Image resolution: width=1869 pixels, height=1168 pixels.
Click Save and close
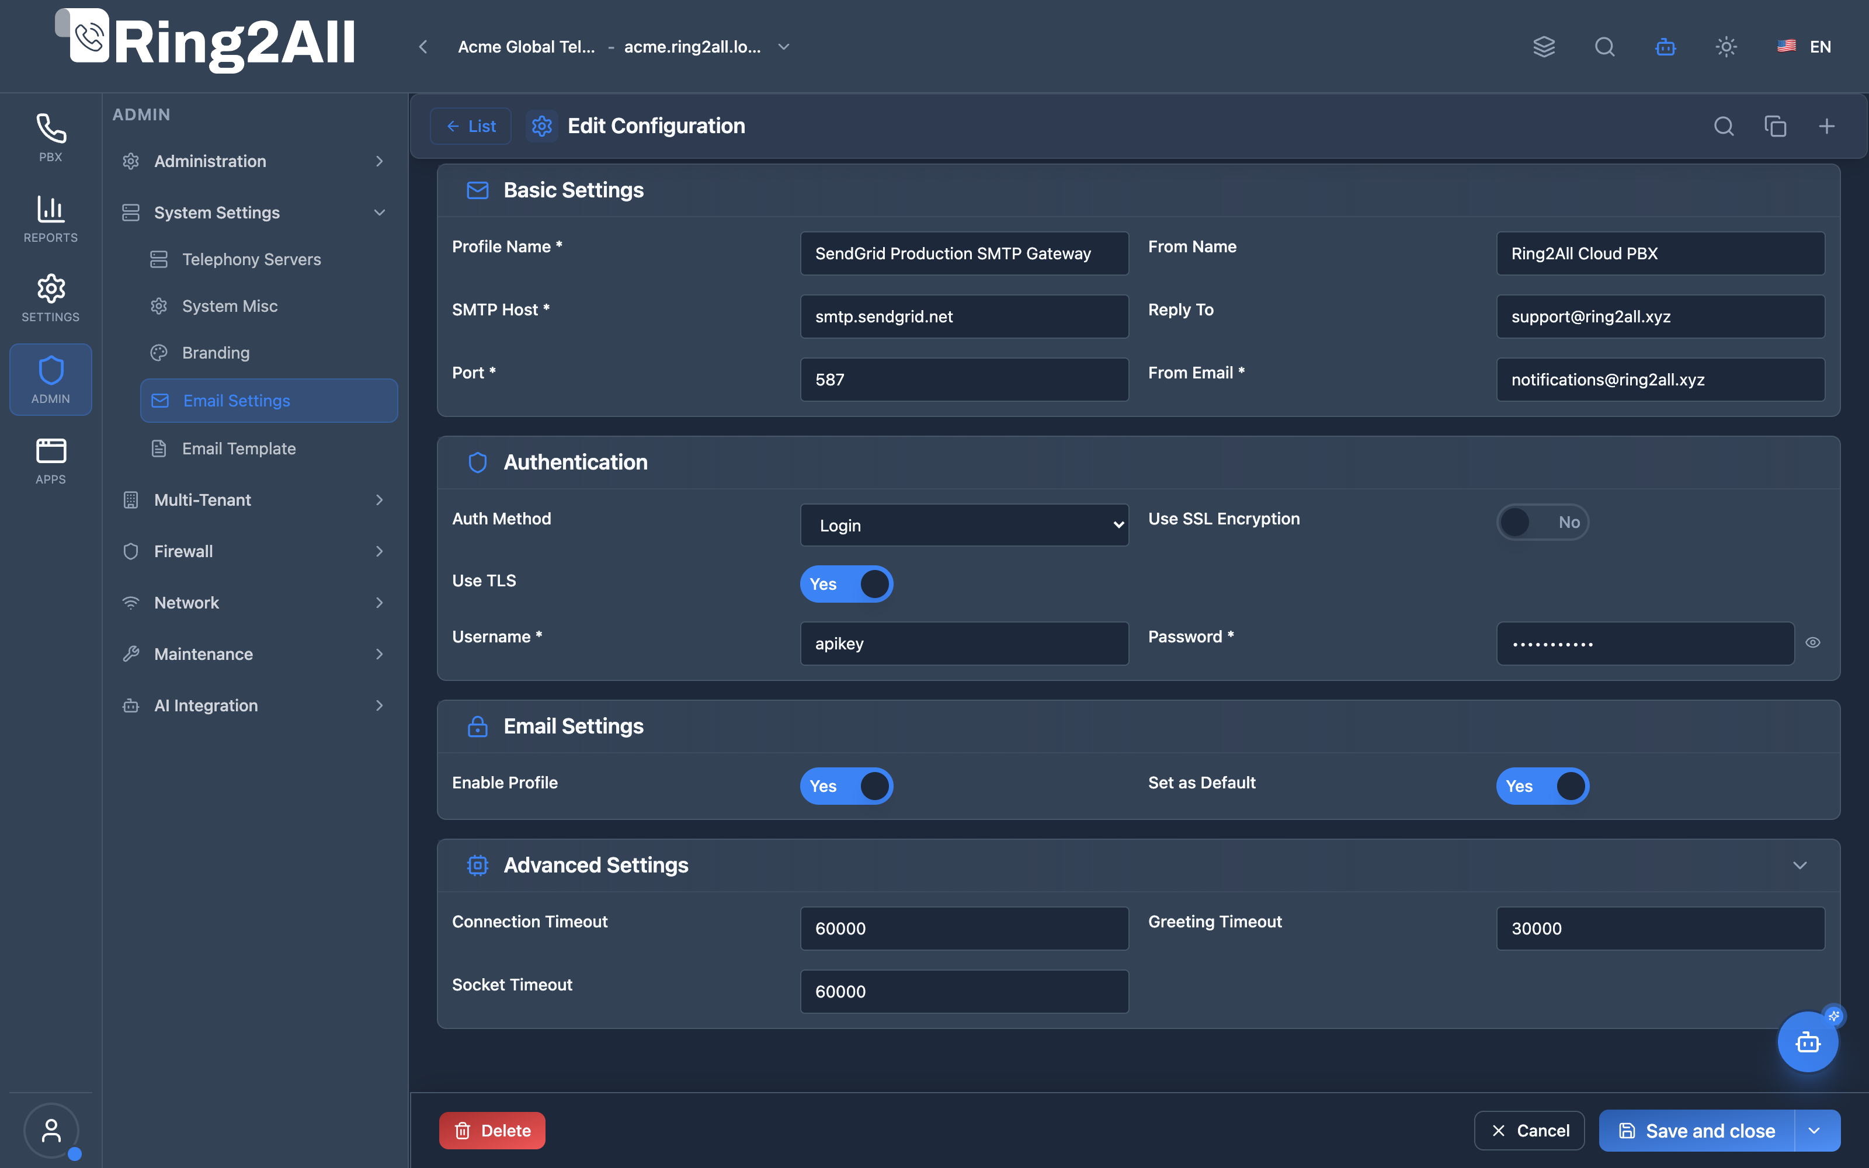point(1697,1131)
